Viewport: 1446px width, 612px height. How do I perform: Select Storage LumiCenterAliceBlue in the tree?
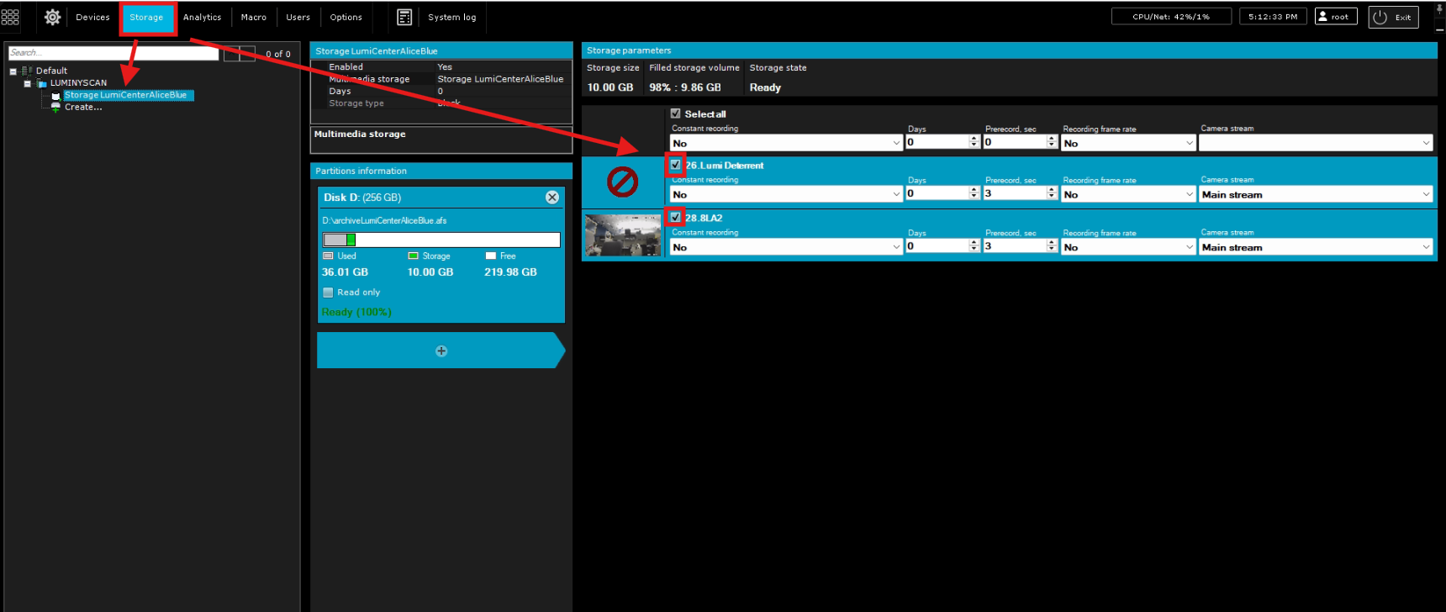(126, 95)
